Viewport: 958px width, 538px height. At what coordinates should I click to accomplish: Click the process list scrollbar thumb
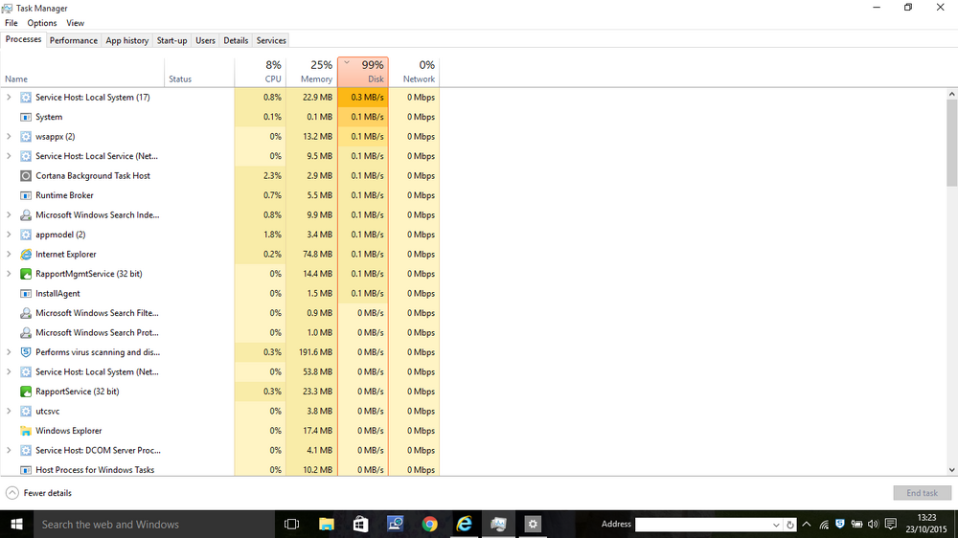pos(952,143)
